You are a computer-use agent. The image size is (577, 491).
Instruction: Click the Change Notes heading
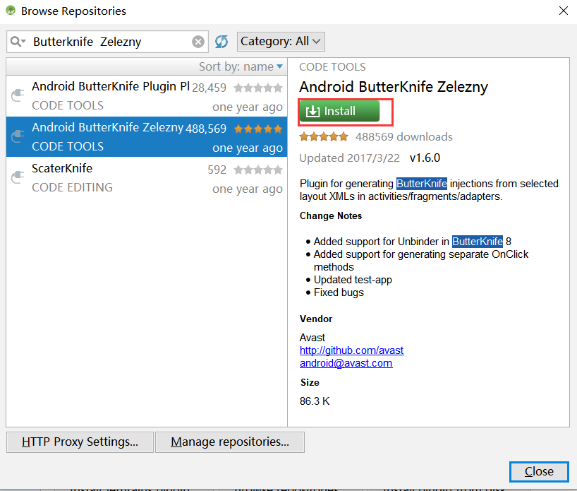(x=330, y=216)
